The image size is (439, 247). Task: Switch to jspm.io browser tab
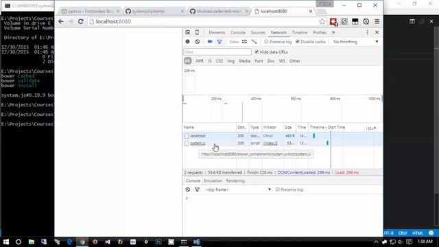pos(90,12)
